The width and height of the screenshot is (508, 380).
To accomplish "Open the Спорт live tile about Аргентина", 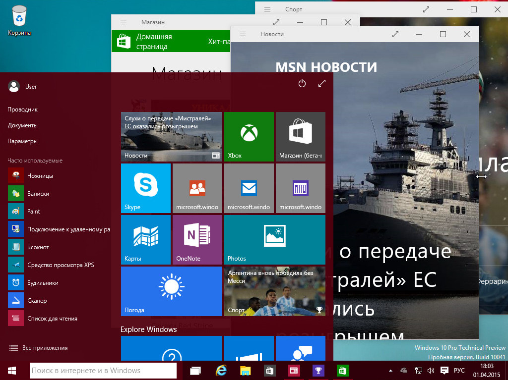I will [x=275, y=291].
